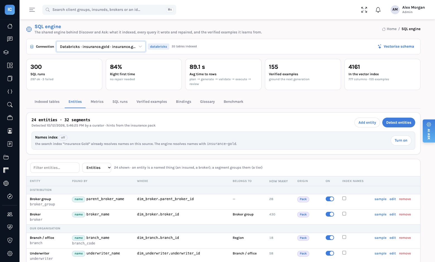Image resolution: width=435 pixels, height=262 pixels.
Task: Open the Entities filter type dropdown
Action: point(97,168)
